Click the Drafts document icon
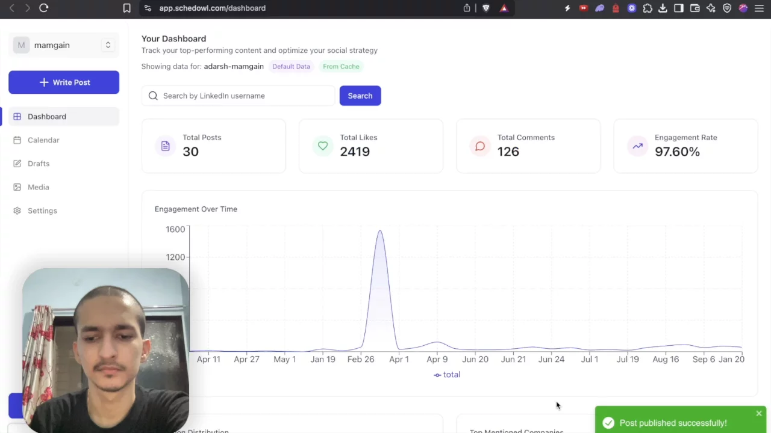 click(x=17, y=164)
